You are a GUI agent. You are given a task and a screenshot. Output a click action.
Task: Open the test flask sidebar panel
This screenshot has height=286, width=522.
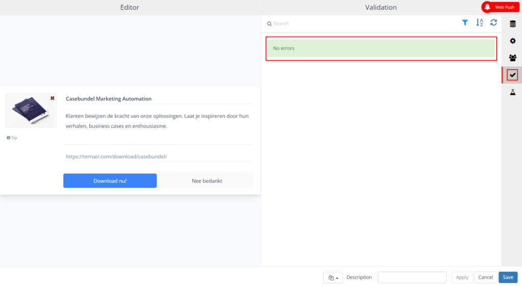click(x=512, y=92)
